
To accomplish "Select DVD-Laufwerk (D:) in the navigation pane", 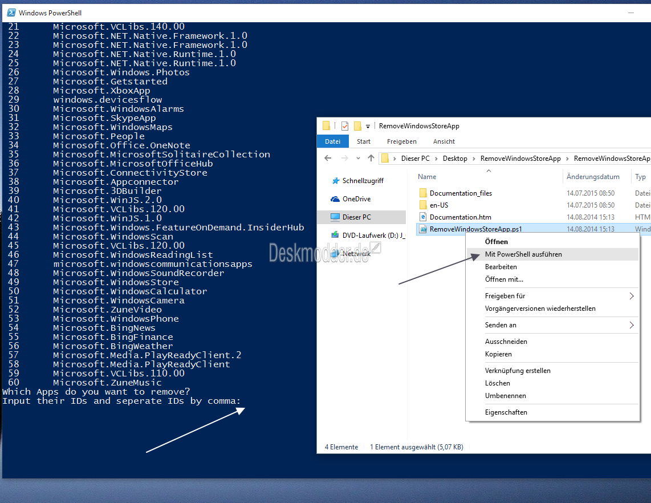I will (373, 235).
